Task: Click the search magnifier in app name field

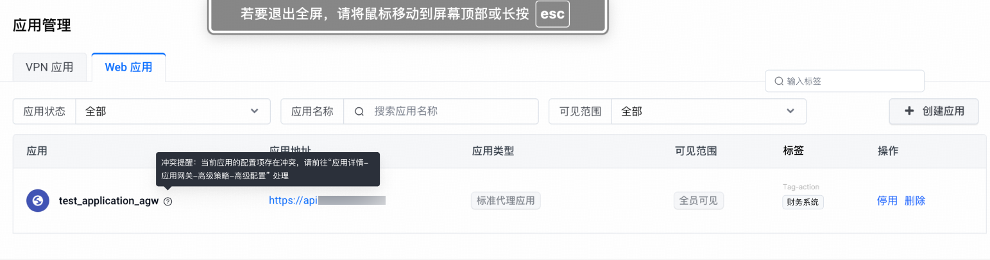Action: click(x=359, y=111)
